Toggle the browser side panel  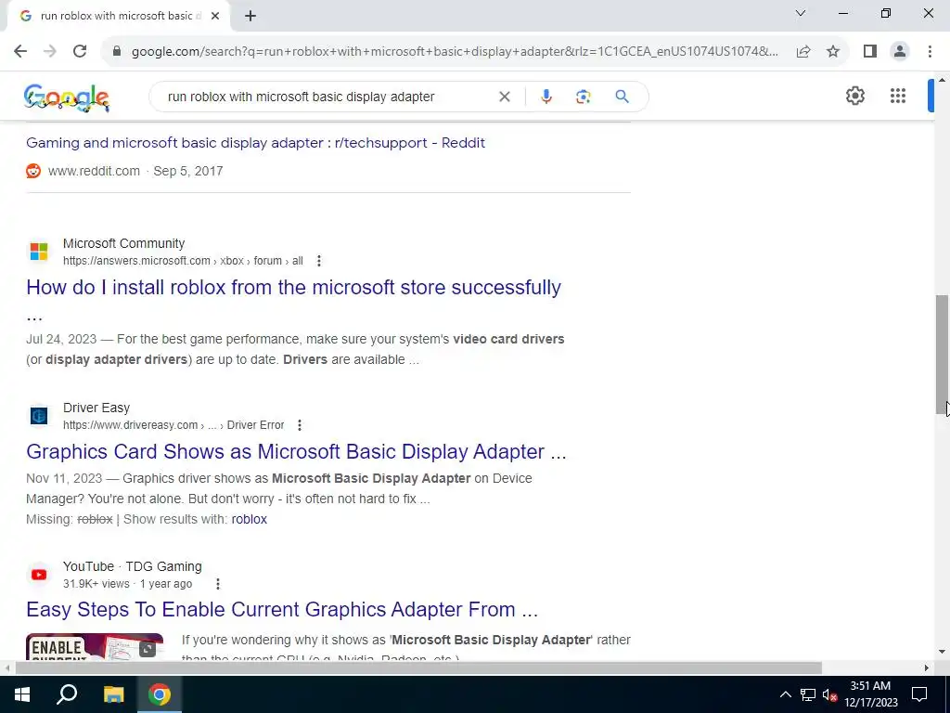(870, 52)
